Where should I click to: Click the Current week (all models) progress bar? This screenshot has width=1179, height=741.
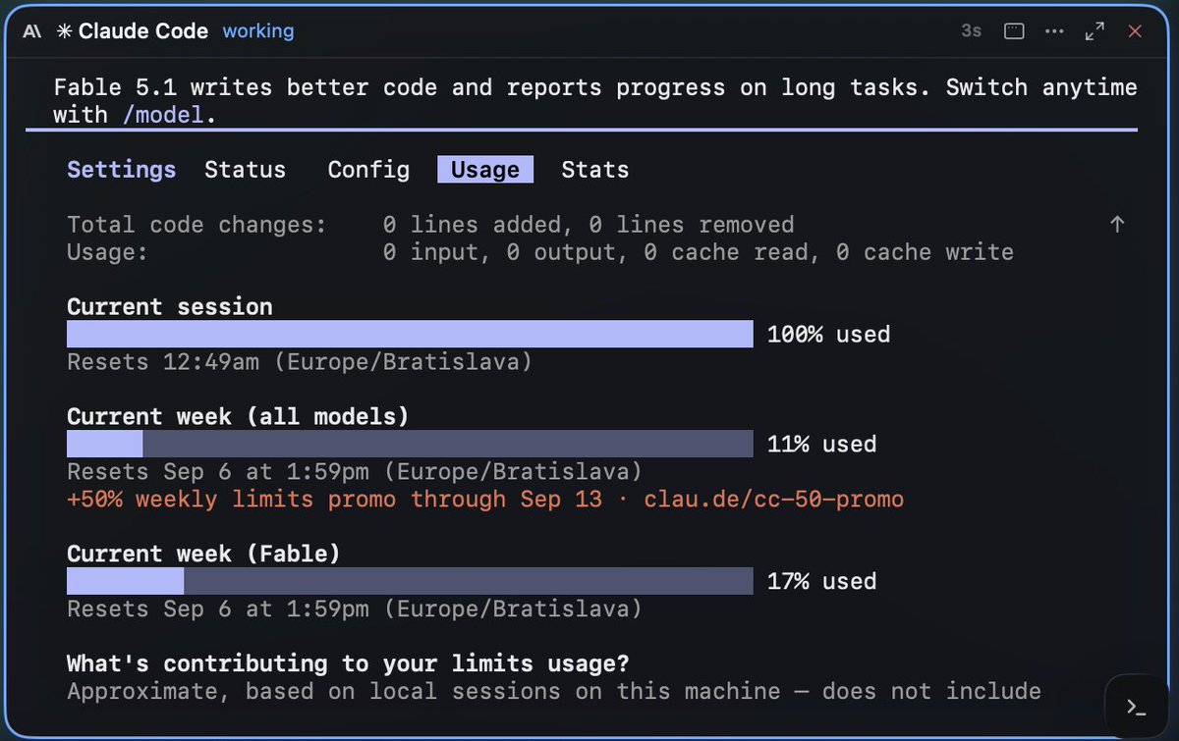pyautogui.click(x=410, y=444)
